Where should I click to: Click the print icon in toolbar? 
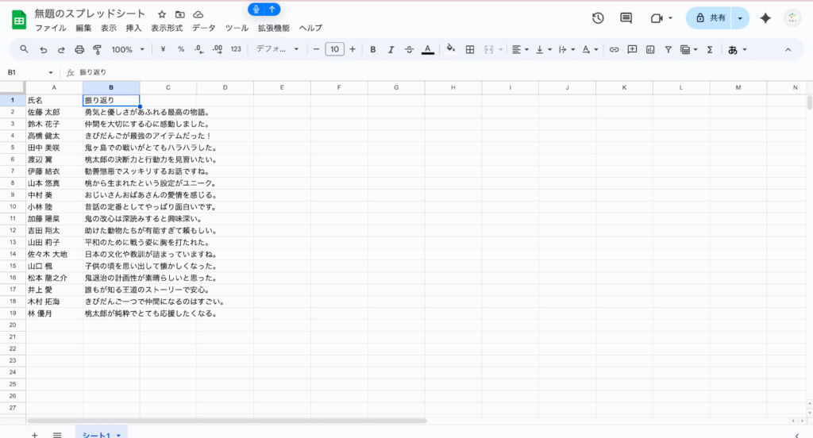coord(79,49)
